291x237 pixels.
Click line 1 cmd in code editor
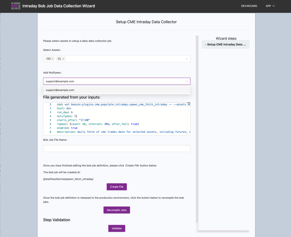(123, 104)
